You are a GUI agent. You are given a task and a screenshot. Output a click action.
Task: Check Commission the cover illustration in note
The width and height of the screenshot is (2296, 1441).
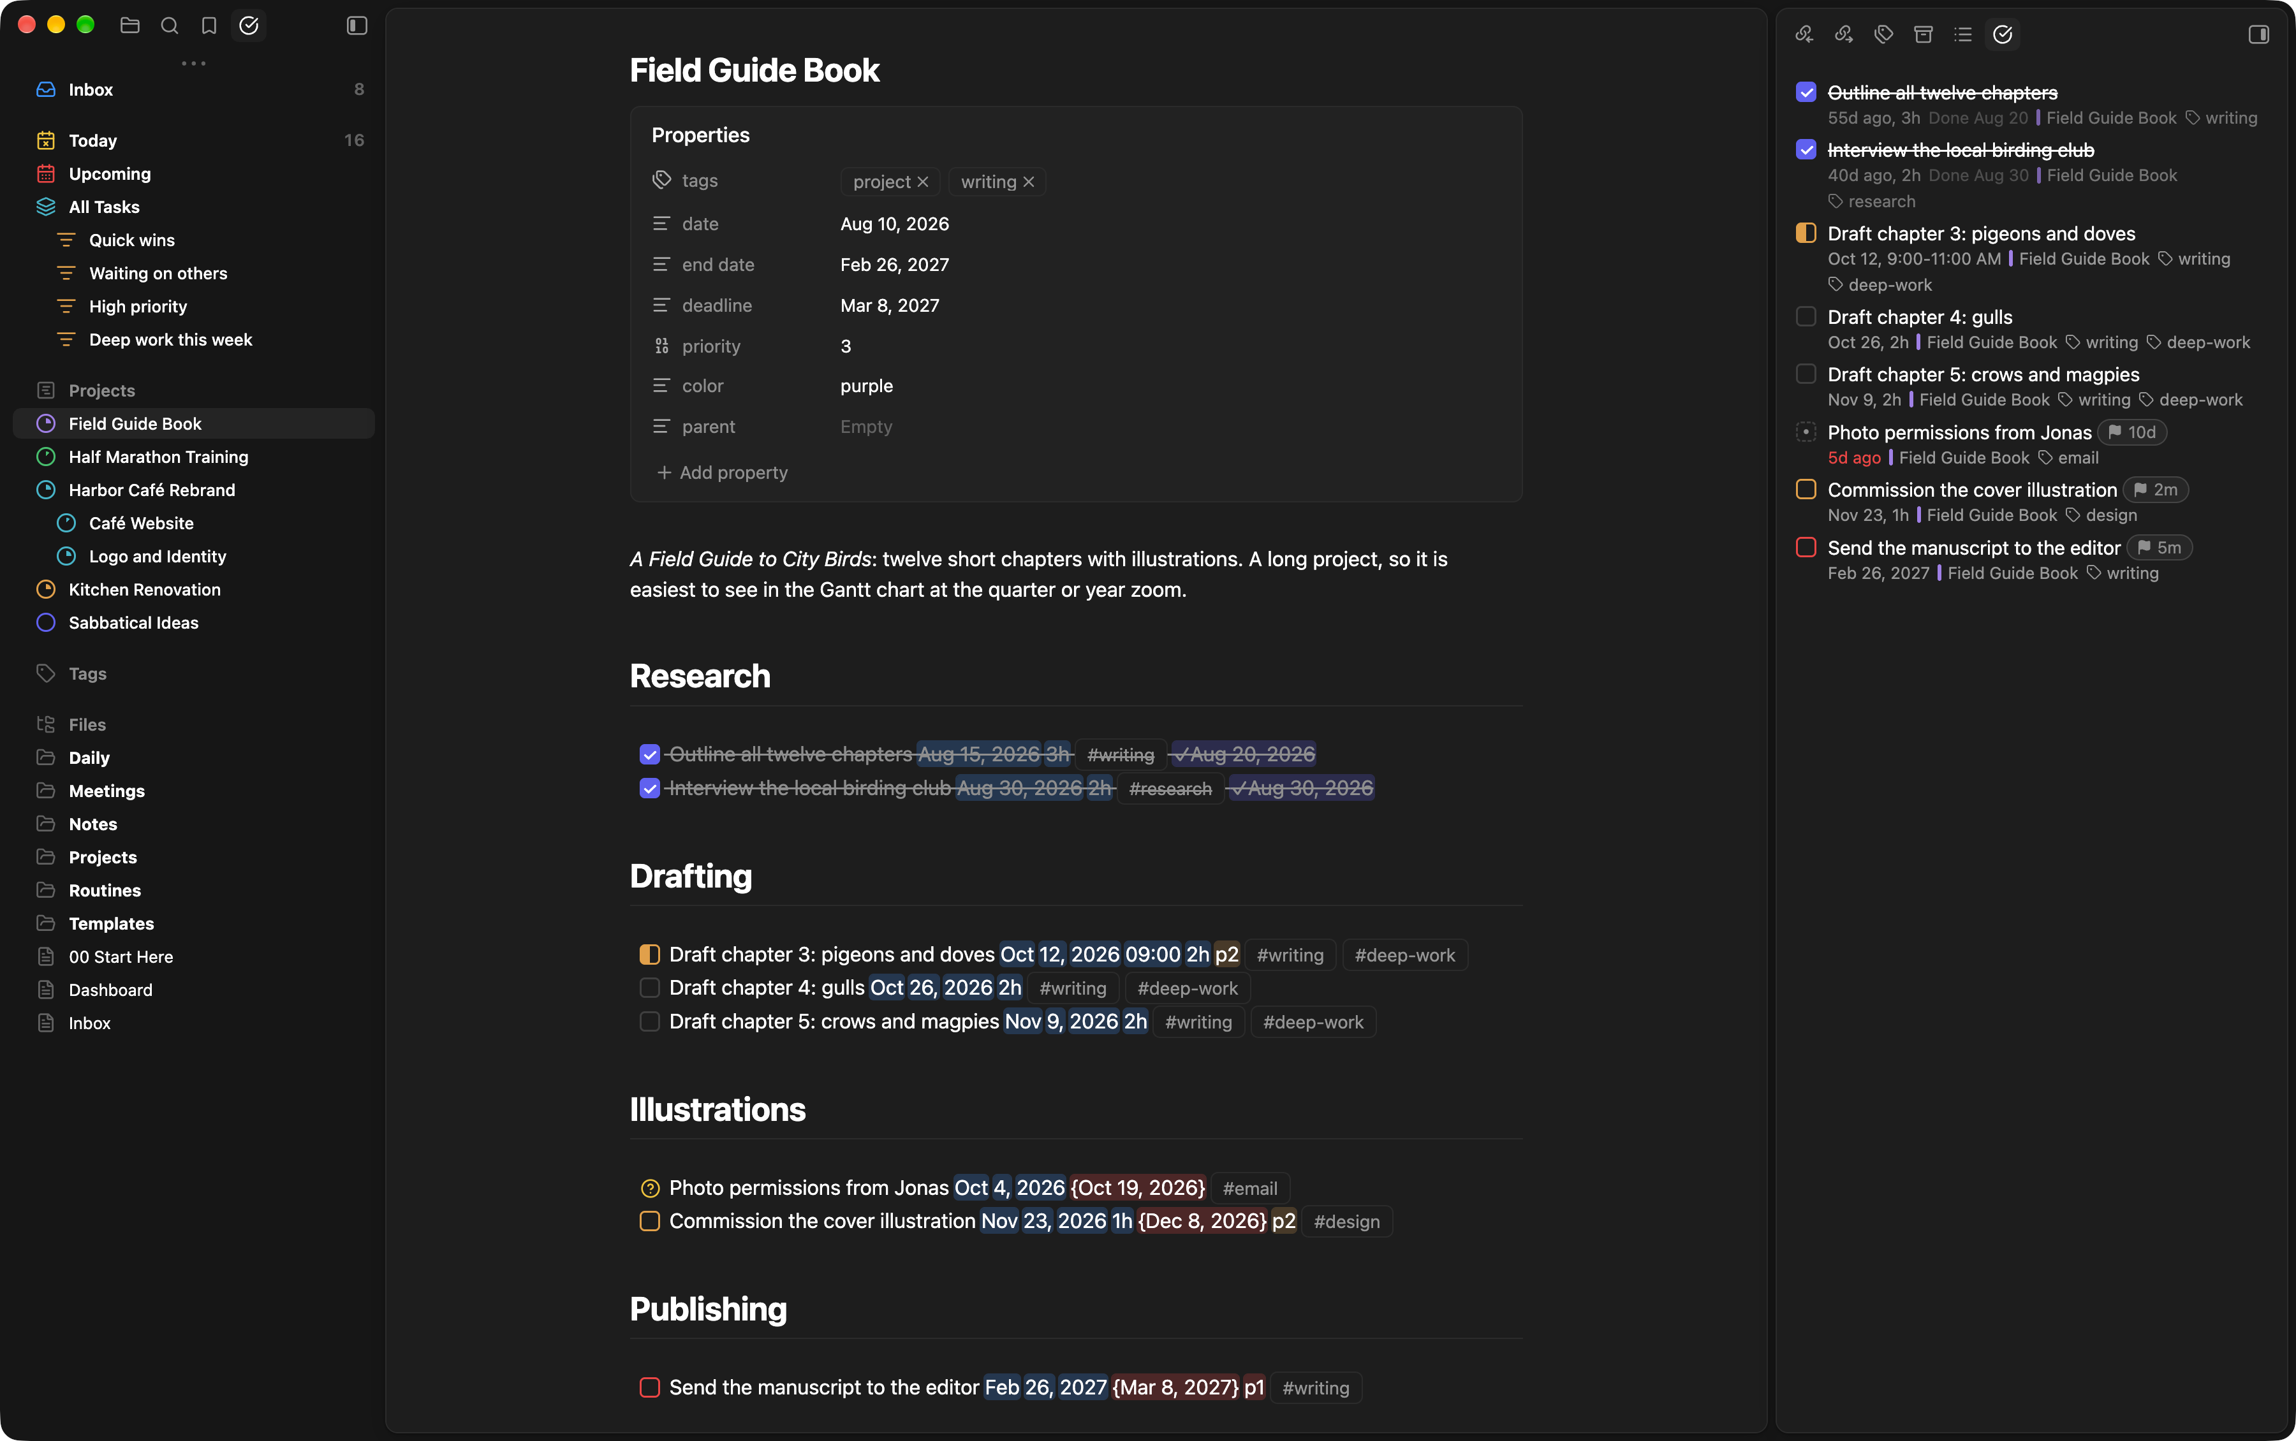(x=650, y=1222)
